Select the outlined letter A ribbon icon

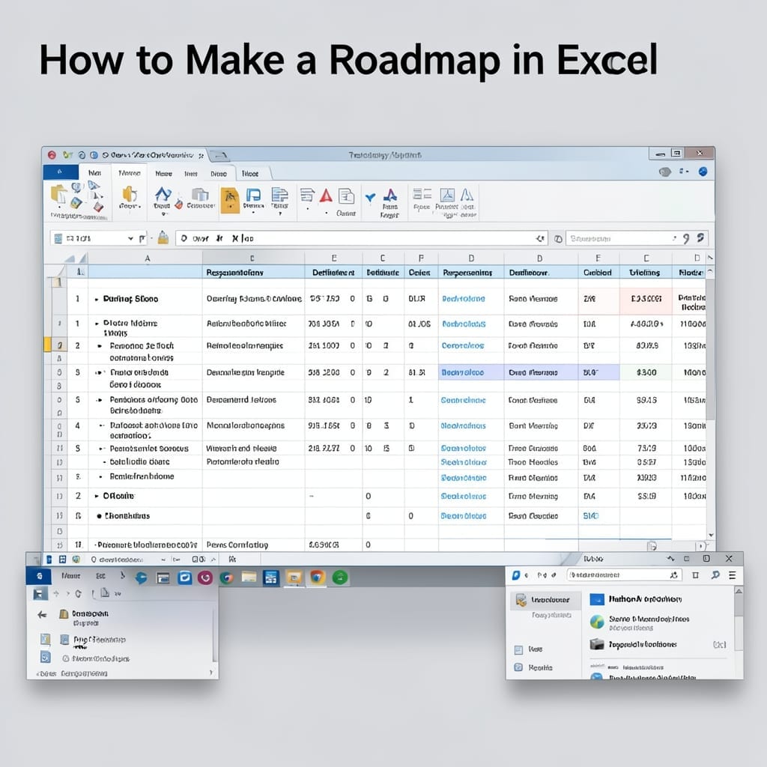pos(467,195)
